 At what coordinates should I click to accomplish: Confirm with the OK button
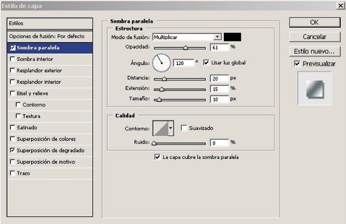pyautogui.click(x=315, y=22)
